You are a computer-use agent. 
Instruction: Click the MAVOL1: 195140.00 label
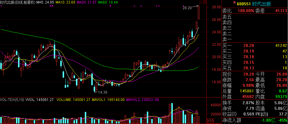coord(108,100)
